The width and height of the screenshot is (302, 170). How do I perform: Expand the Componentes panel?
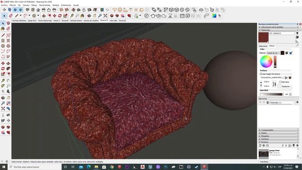pos(278,130)
